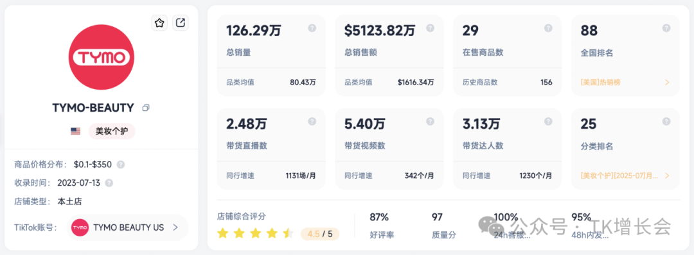Click help icon in 分类排名 card

666,121
